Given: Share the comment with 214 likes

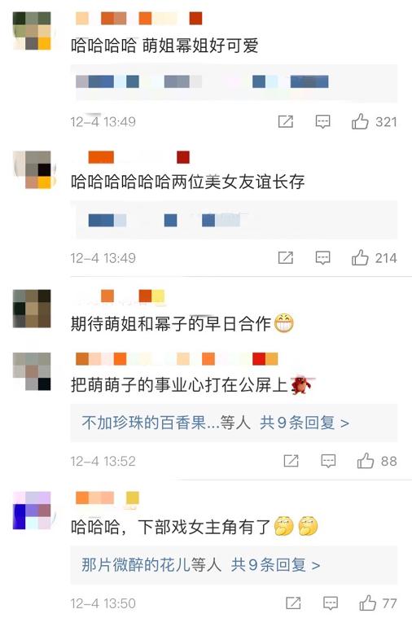Looking at the screenshot, I should click(286, 258).
